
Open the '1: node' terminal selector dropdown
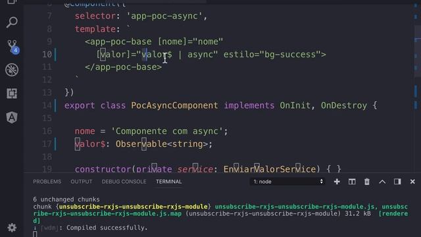[x=287, y=182]
